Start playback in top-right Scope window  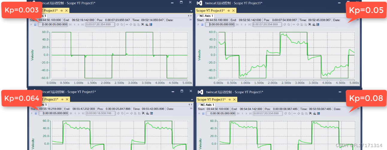tap(198, 24)
